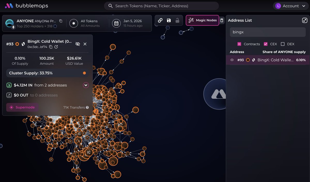The width and height of the screenshot is (310, 182).
Task: Expand the $4.12M IN addresses list
Action: (x=86, y=85)
